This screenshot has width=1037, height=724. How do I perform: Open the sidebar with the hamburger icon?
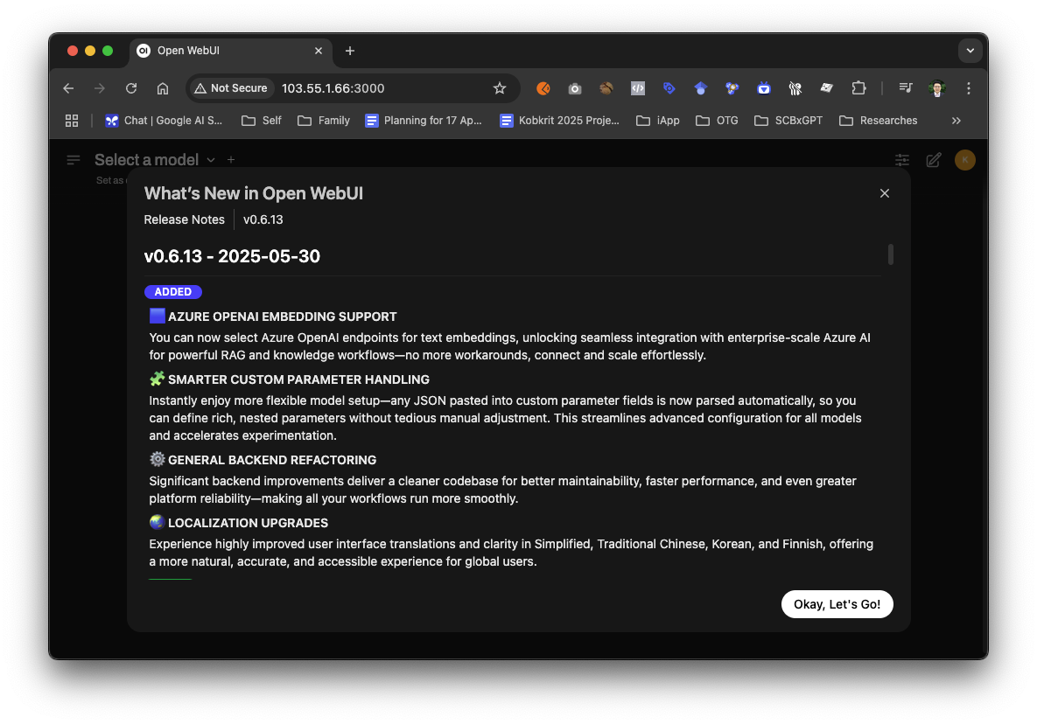point(73,159)
